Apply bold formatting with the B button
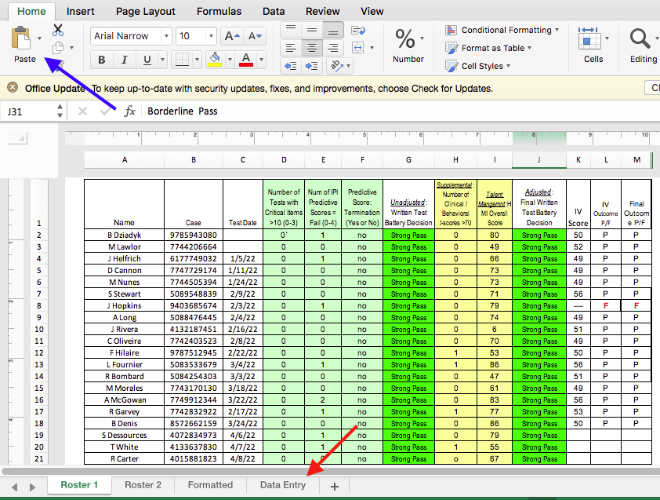The height and width of the screenshot is (500, 660). (x=102, y=60)
